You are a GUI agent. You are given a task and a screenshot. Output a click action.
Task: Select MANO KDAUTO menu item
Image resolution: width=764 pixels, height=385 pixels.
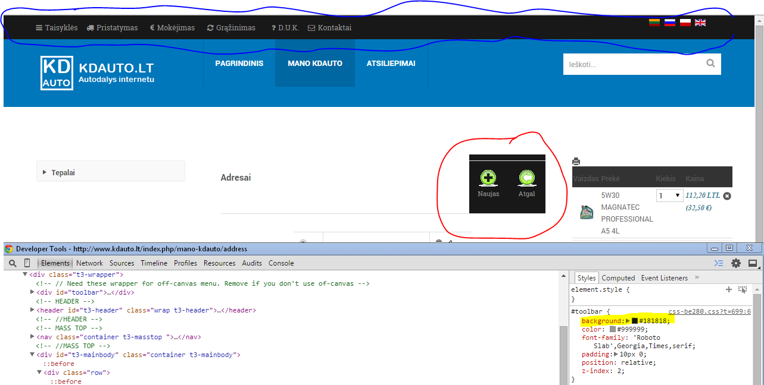315,63
